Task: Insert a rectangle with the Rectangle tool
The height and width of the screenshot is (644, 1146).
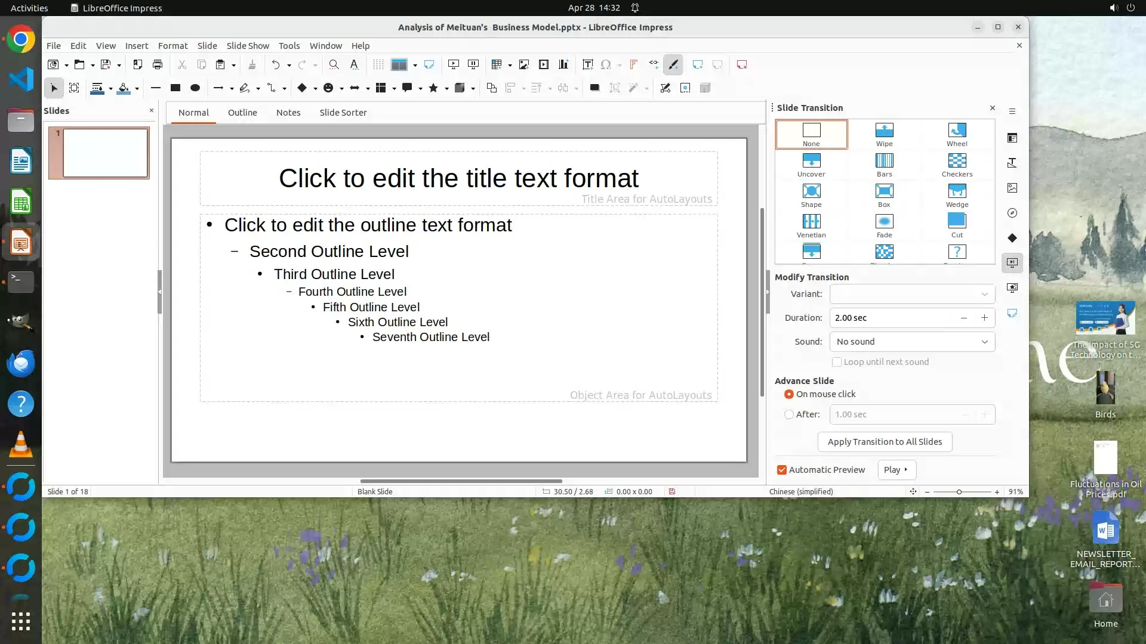Action: [x=175, y=88]
